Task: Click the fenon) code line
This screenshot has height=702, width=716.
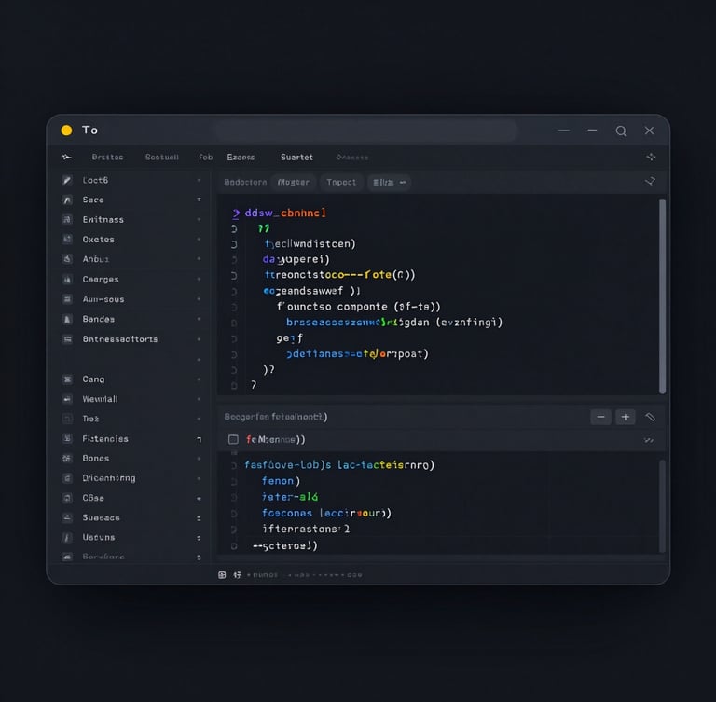Action: [x=281, y=481]
